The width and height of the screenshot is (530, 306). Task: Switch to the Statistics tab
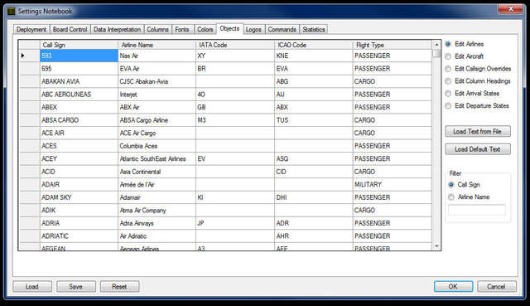314,30
